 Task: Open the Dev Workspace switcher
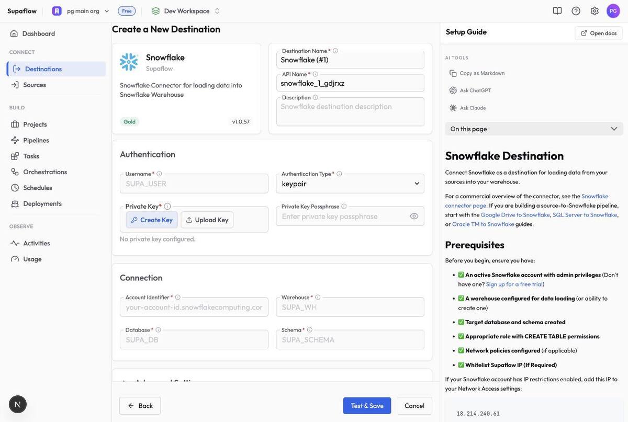(x=186, y=11)
